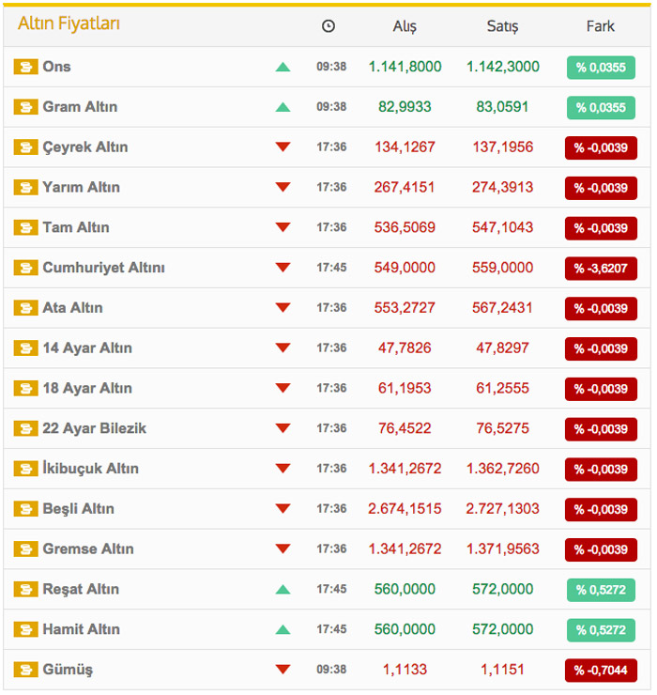
Task: Click the green up arrow in Ons row
Action: (x=283, y=67)
